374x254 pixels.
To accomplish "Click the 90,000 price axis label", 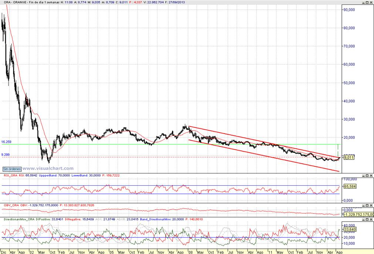I will [349, 10].
